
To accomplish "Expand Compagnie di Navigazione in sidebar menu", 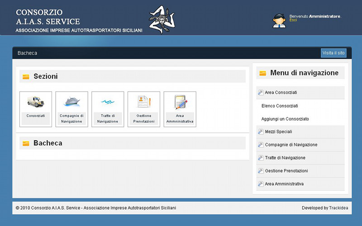I will 300,145.
